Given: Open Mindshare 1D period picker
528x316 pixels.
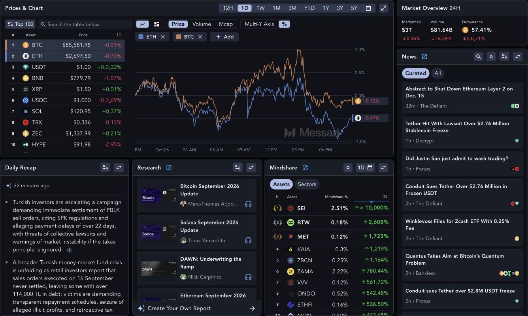Looking at the screenshot, I should coord(365,167).
